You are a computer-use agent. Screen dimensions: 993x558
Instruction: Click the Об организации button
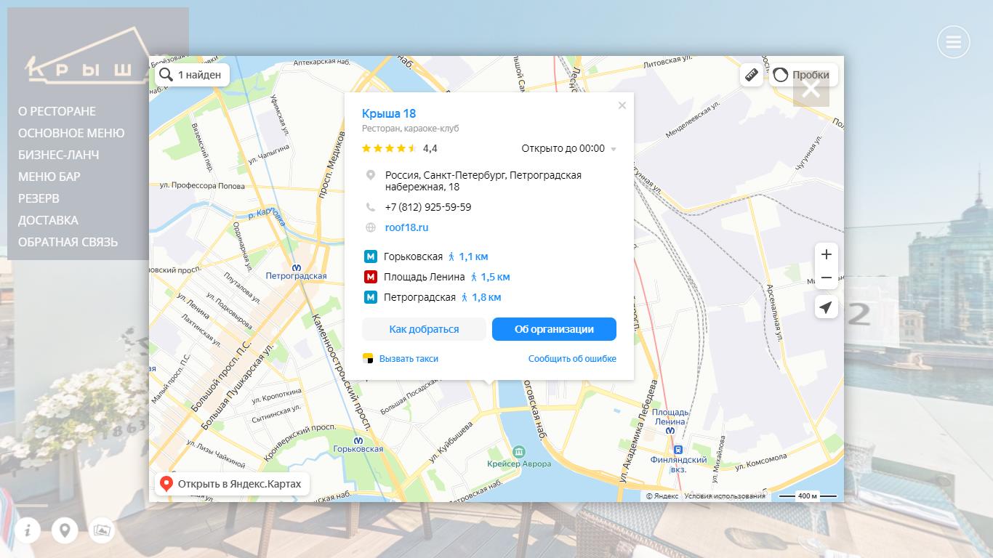tap(554, 329)
